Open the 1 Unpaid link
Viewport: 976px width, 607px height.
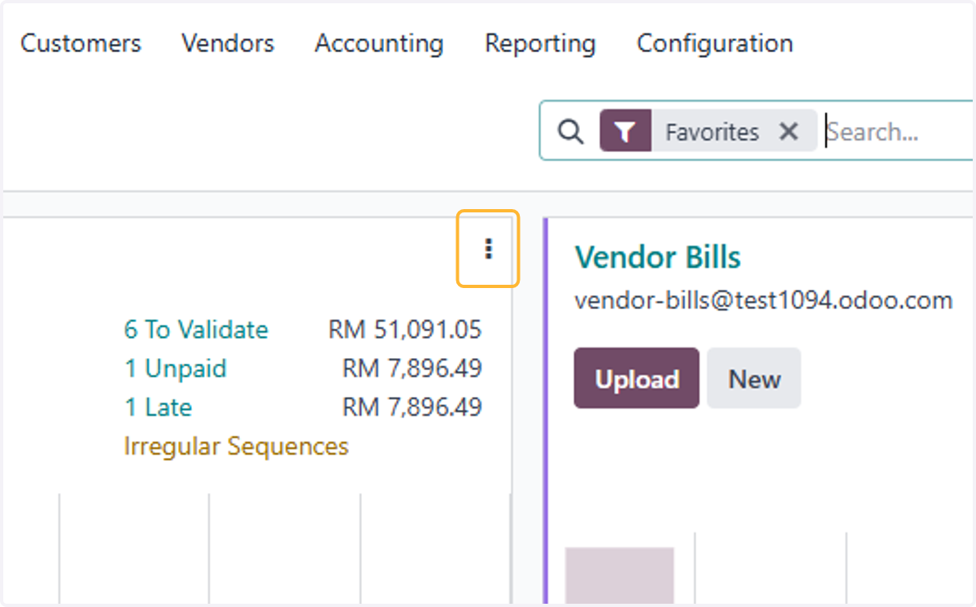(175, 369)
